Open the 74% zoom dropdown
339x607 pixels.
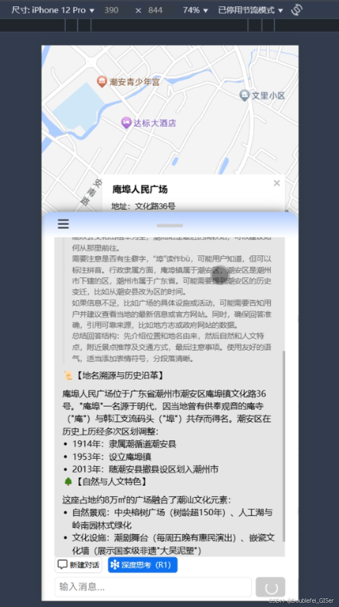196,10
